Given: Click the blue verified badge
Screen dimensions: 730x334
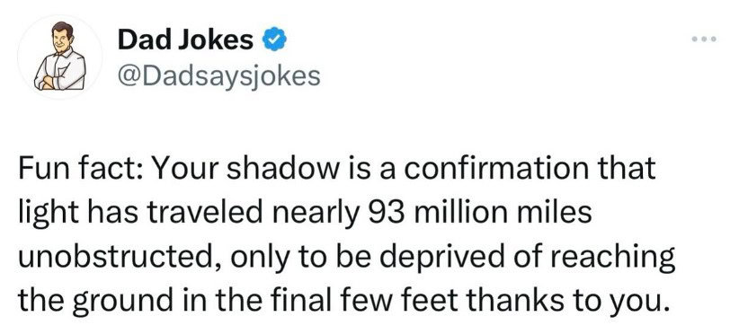Looking at the screenshot, I should 275,40.
